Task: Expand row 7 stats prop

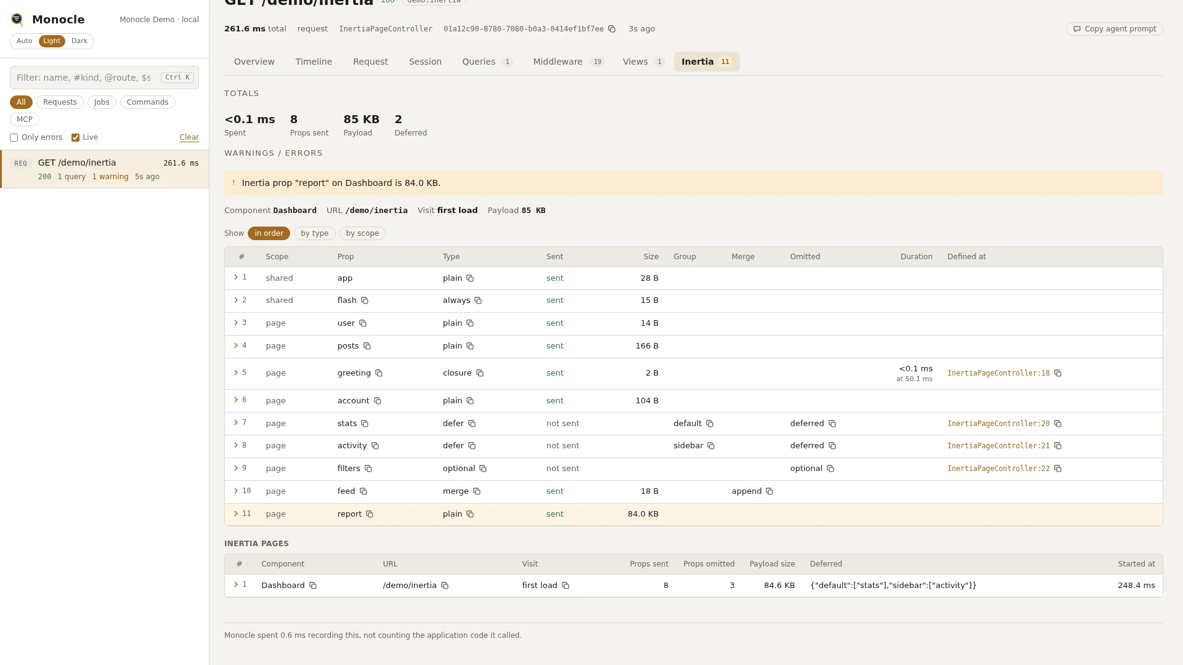Action: tap(236, 422)
